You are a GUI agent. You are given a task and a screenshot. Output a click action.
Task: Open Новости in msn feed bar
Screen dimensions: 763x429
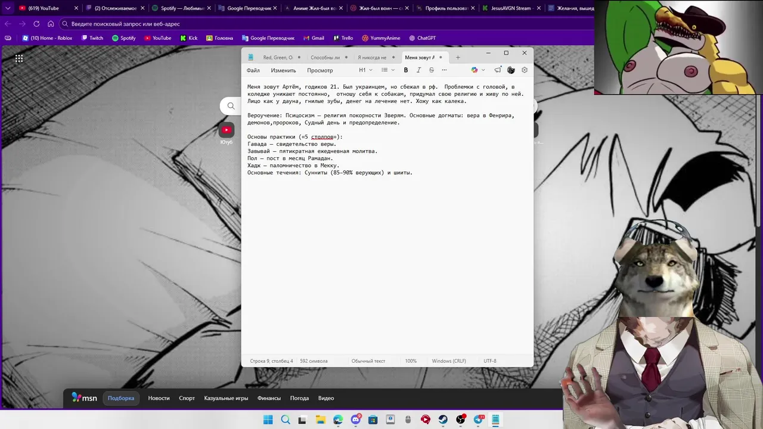coord(159,398)
